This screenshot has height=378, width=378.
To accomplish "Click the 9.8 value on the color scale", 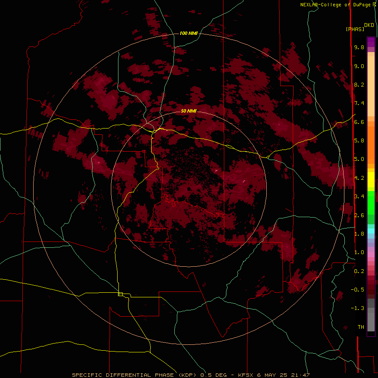I will (359, 47).
